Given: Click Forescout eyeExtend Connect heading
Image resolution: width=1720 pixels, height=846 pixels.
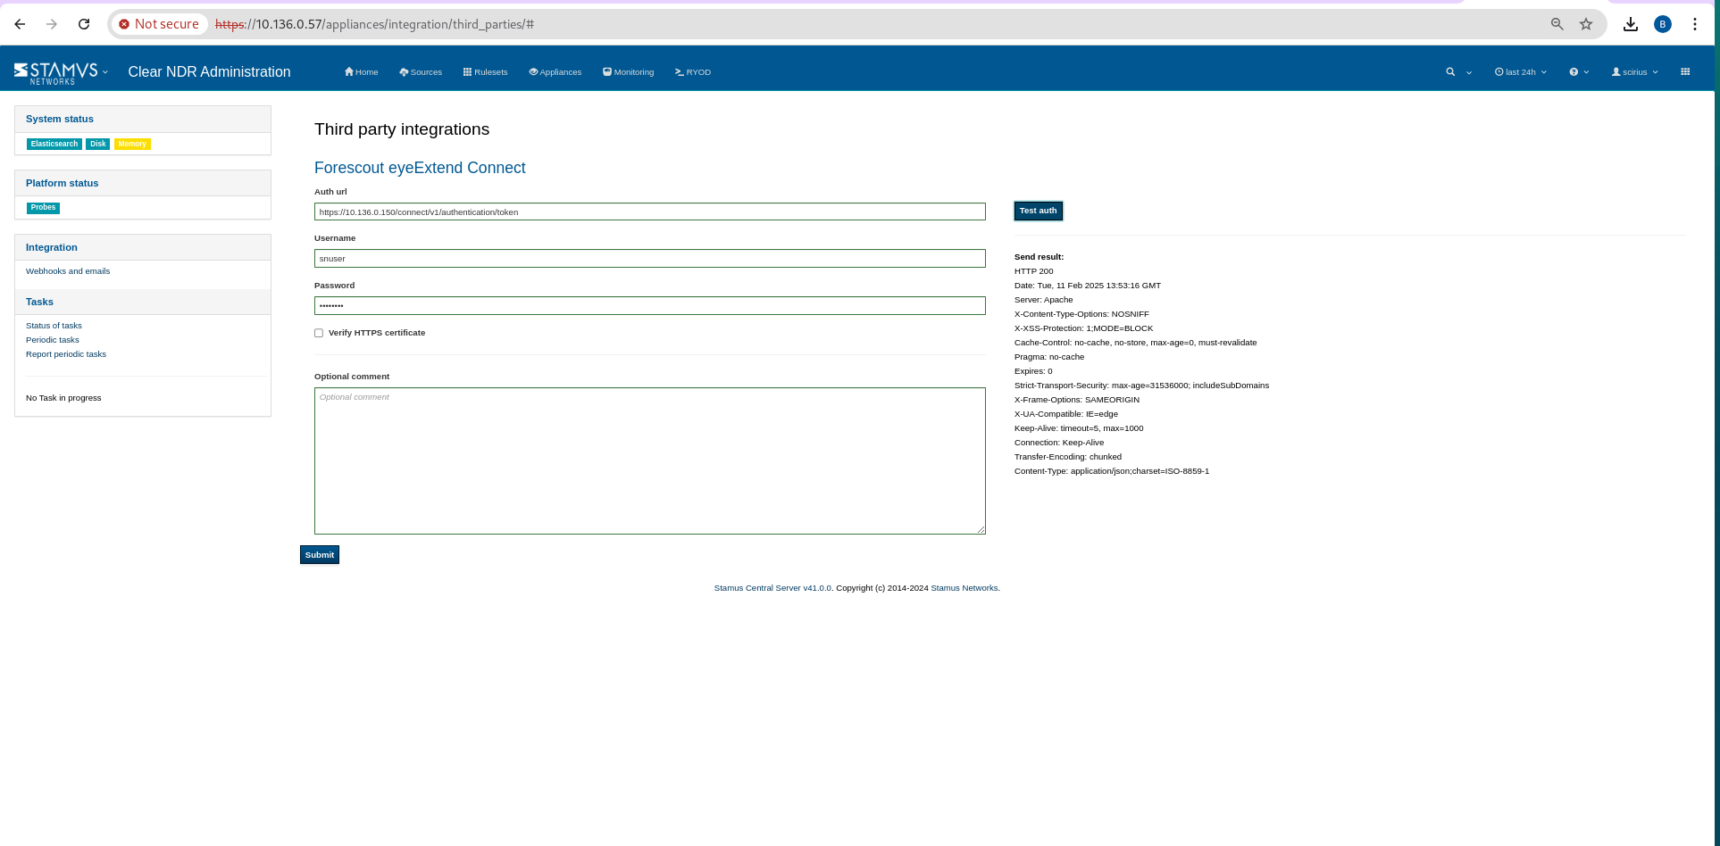Looking at the screenshot, I should click(x=420, y=168).
